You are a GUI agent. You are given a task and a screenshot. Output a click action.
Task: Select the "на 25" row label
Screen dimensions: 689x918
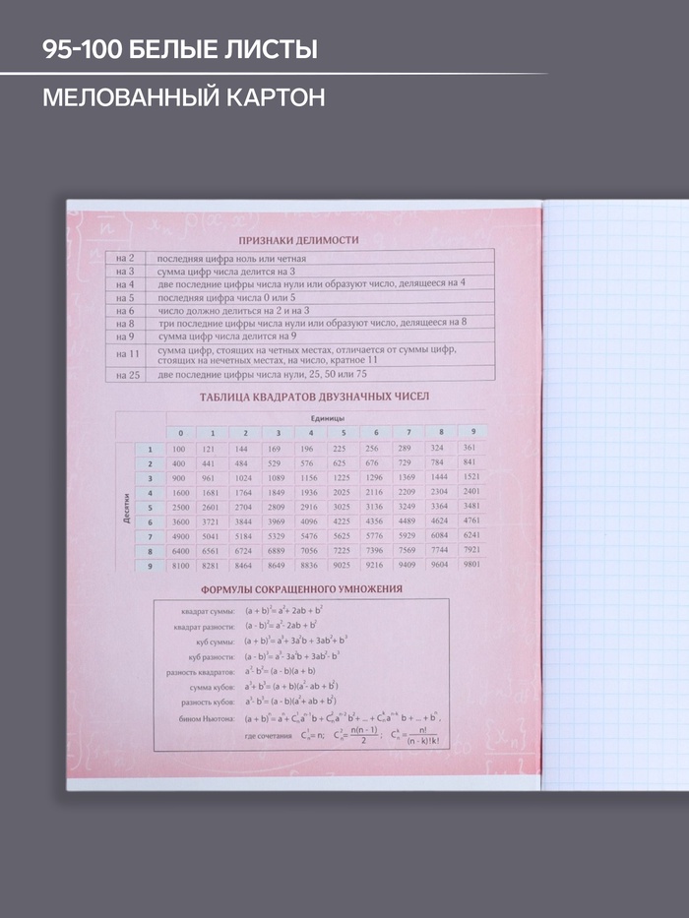[x=127, y=375]
